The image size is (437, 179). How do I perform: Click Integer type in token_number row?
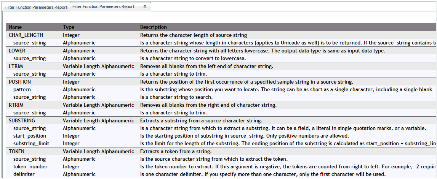[71, 167]
